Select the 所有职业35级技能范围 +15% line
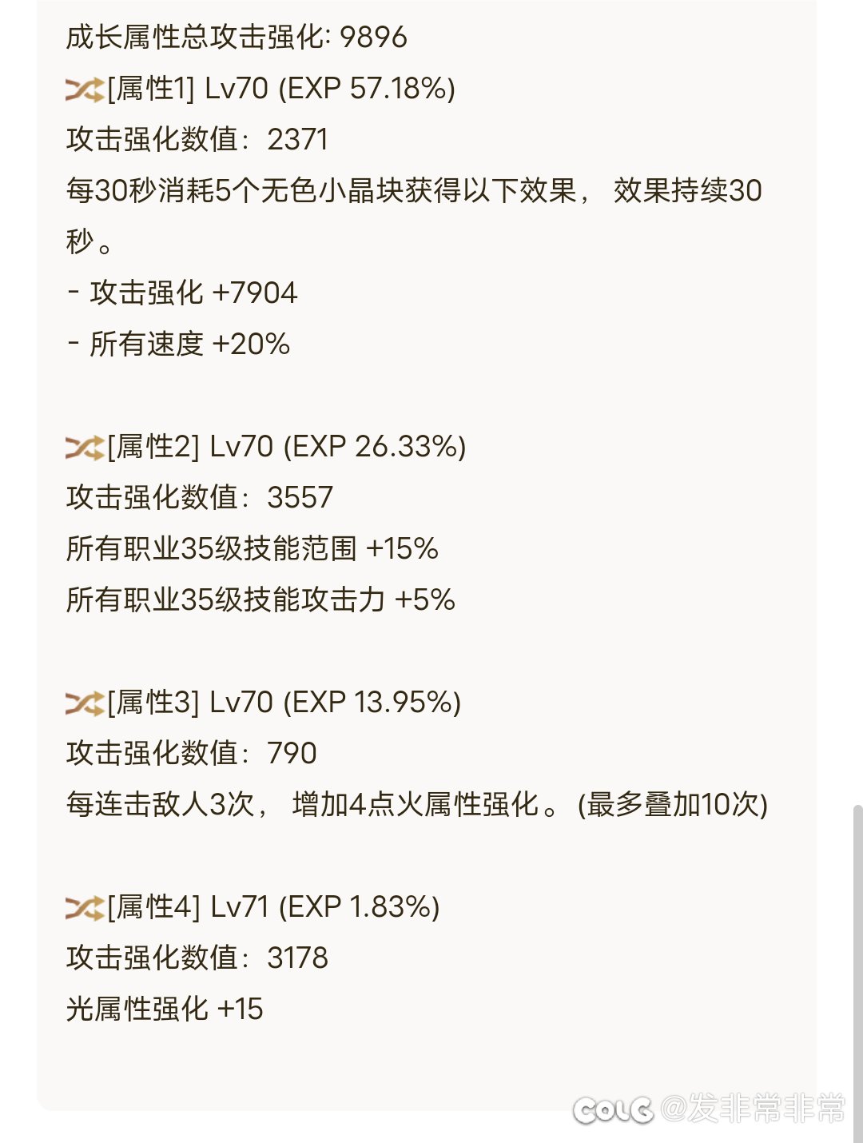 (x=253, y=549)
